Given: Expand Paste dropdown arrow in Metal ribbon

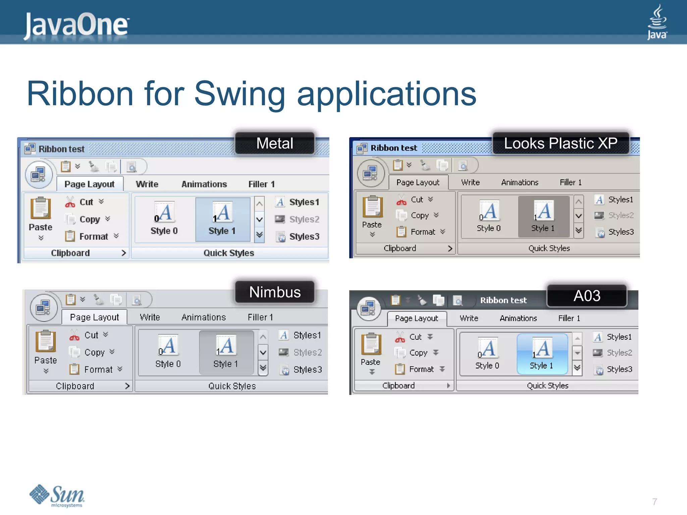Looking at the screenshot, I should pyautogui.click(x=41, y=238).
